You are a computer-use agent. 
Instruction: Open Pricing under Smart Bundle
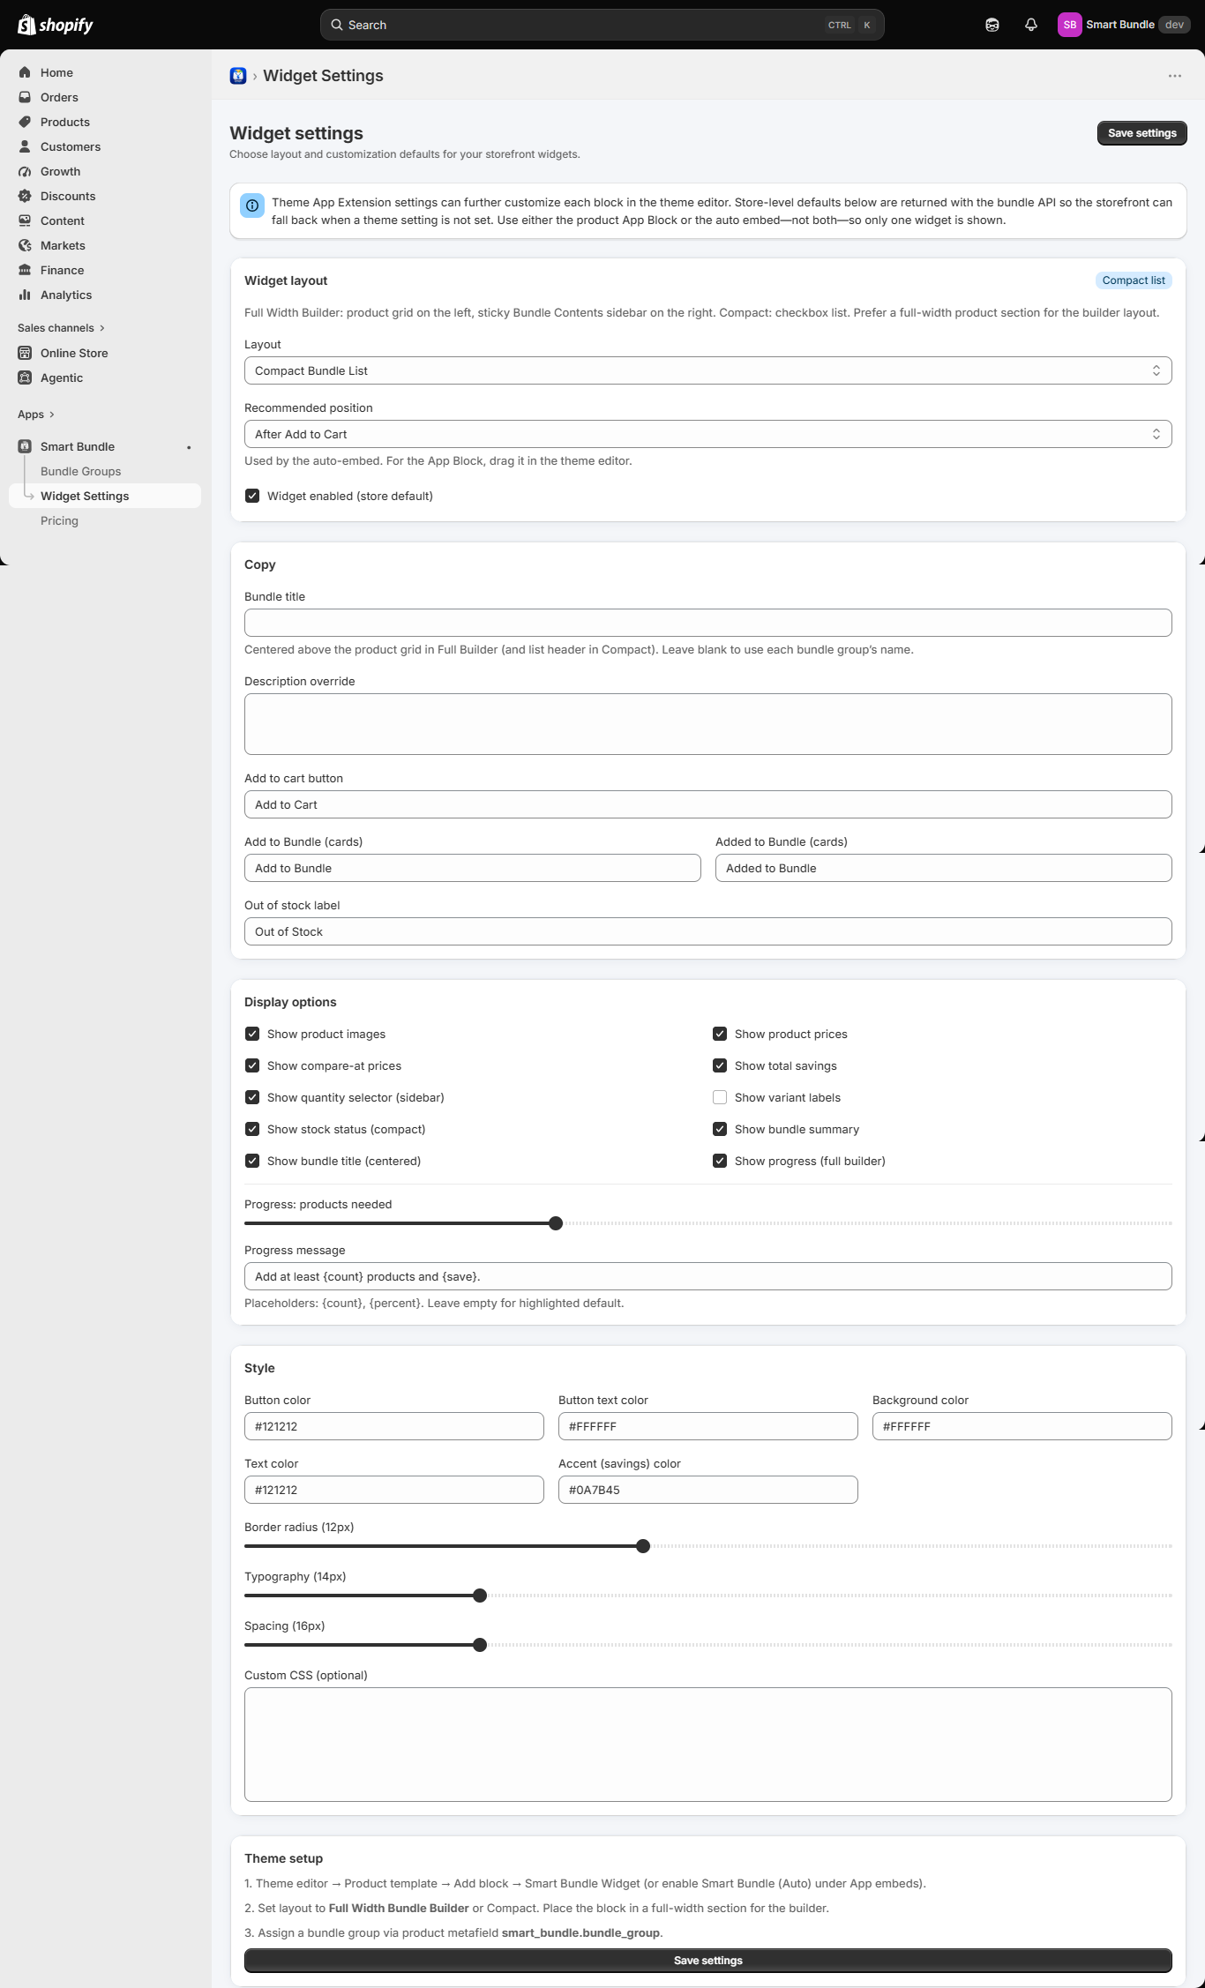click(x=59, y=520)
